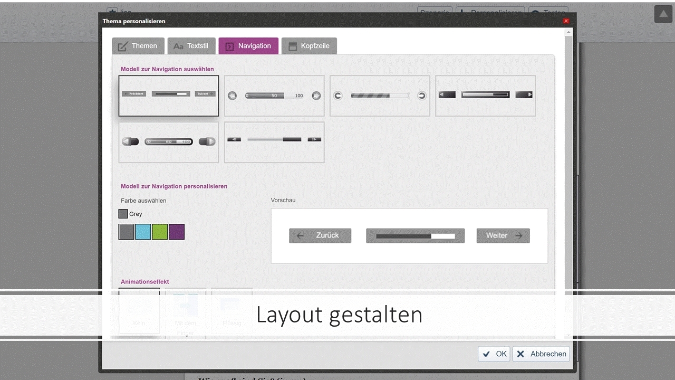Close the Thema personalisieren dialog
This screenshot has height=380, width=675.
click(x=566, y=21)
